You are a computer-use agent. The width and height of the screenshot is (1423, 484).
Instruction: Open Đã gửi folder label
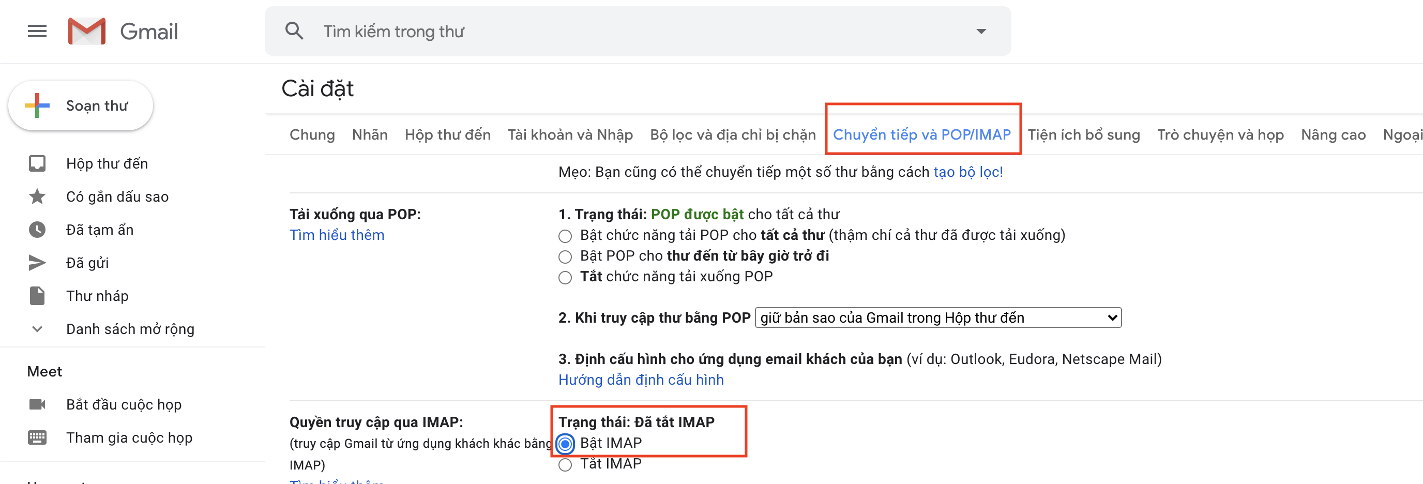[88, 263]
